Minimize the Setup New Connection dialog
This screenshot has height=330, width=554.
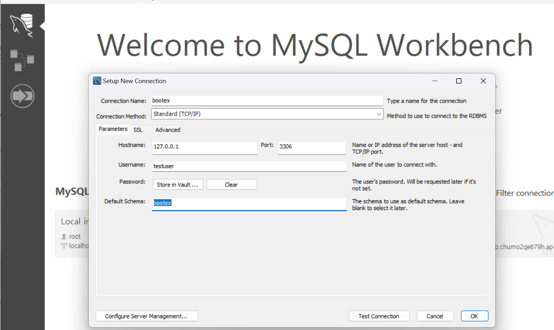point(435,81)
